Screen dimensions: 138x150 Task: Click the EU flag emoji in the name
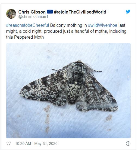[50, 12]
